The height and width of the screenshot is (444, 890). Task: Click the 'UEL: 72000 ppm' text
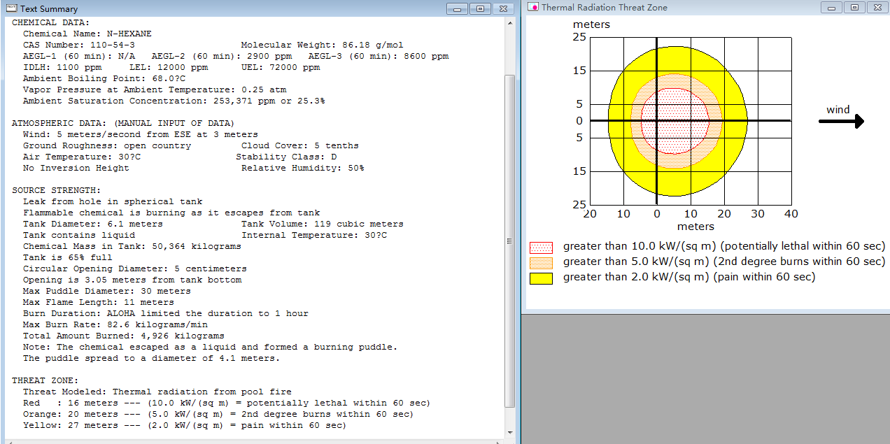pyautogui.click(x=281, y=67)
